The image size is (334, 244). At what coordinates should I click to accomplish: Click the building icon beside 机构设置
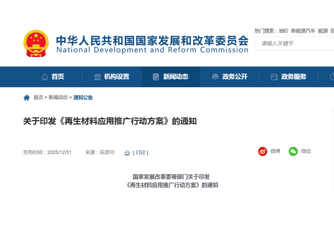click(x=97, y=77)
